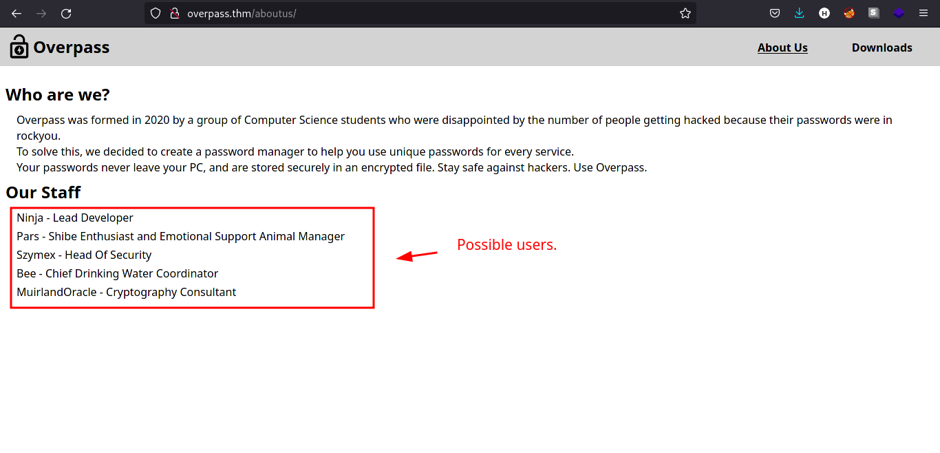Open the About Us nav link
The width and height of the screenshot is (940, 453).
[782, 48]
